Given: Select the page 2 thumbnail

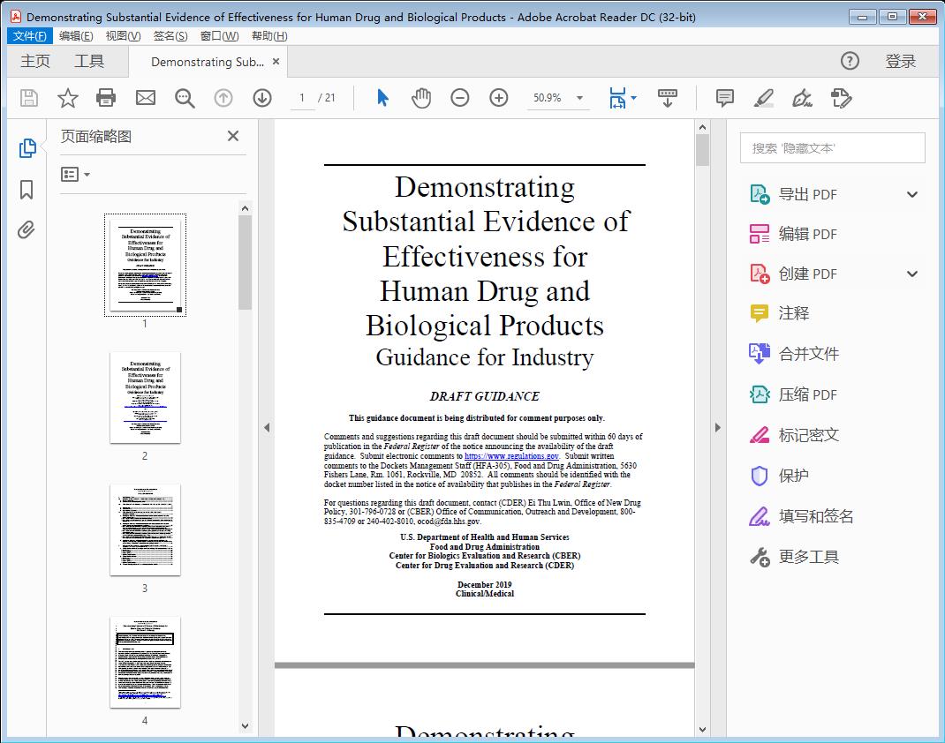Looking at the screenshot, I should (x=145, y=399).
